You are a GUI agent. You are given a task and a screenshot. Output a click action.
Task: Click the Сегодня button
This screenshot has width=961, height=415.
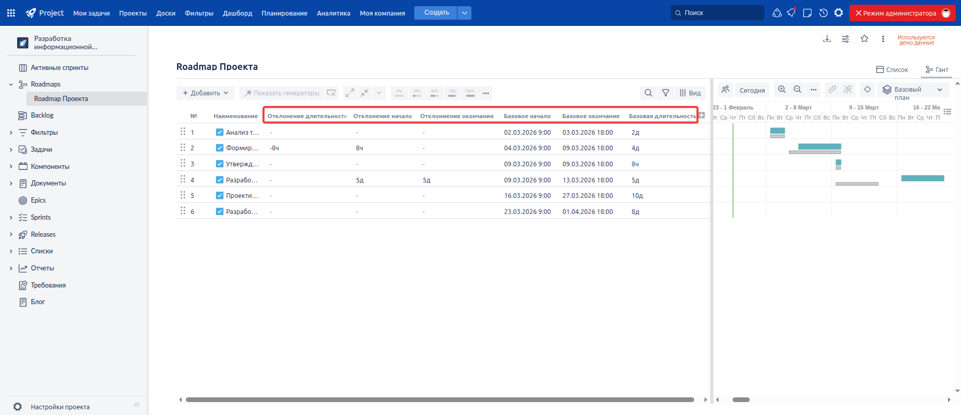tap(752, 90)
